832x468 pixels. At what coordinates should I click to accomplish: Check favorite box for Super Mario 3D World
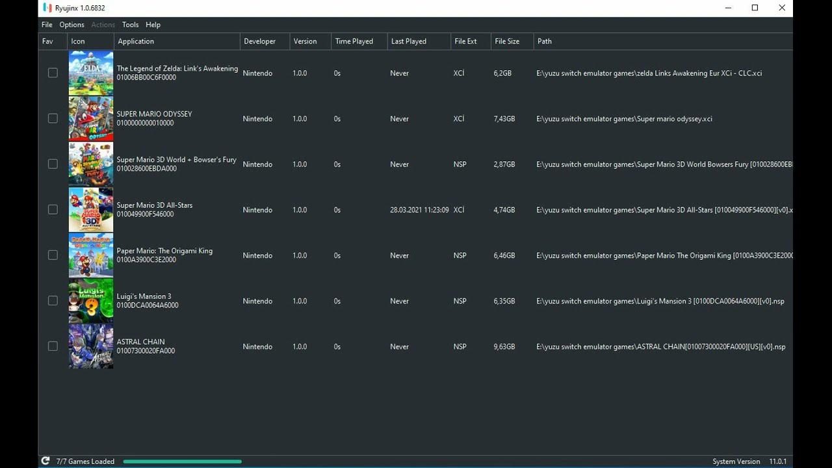tap(53, 164)
